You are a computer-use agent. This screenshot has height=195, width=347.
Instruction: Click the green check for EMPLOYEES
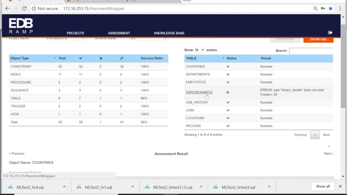[x=228, y=82]
